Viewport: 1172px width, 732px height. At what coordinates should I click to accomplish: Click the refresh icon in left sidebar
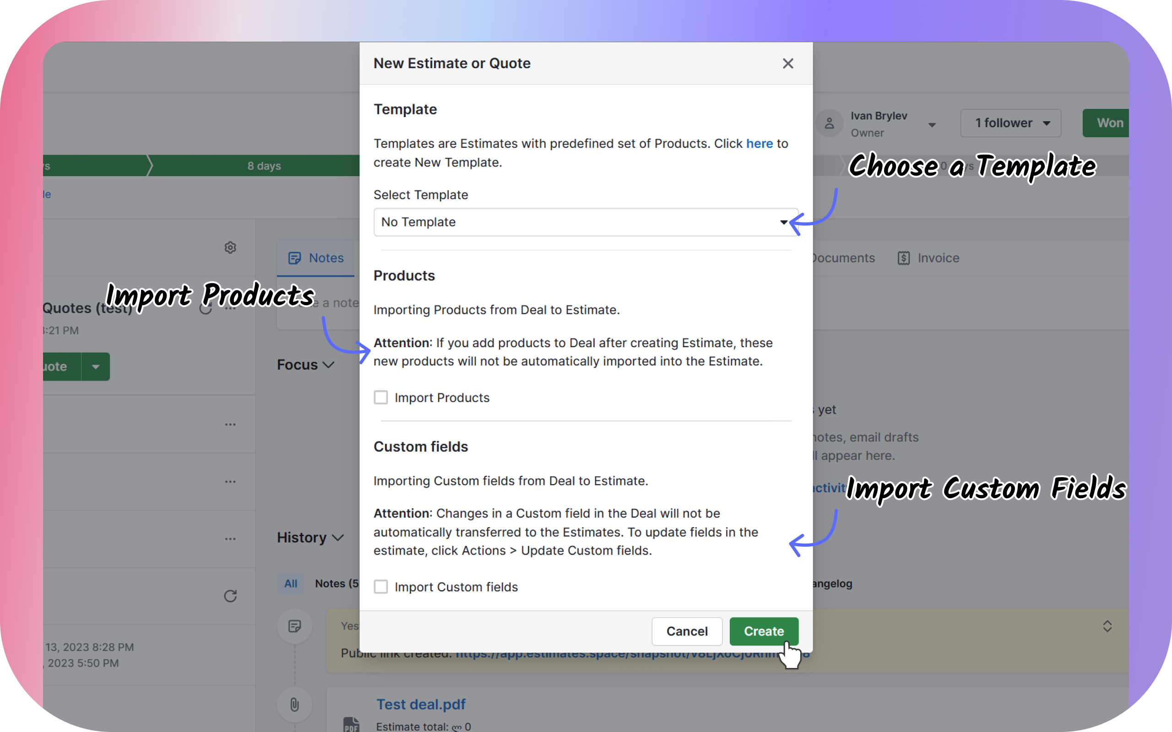coord(230,596)
